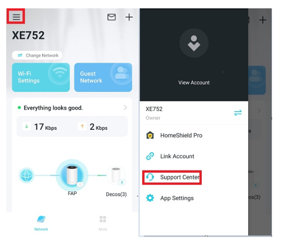Click the View Account link
The image size is (282, 241).
point(194,82)
